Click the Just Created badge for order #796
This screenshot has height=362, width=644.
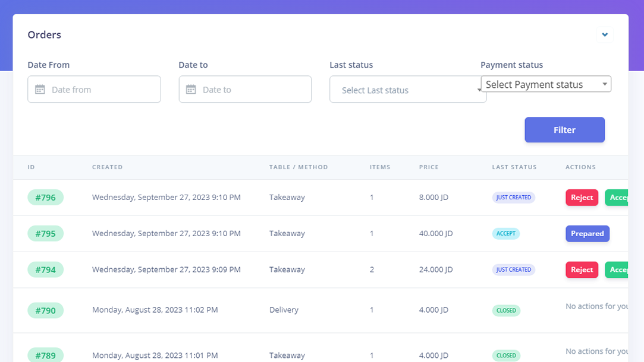513,198
